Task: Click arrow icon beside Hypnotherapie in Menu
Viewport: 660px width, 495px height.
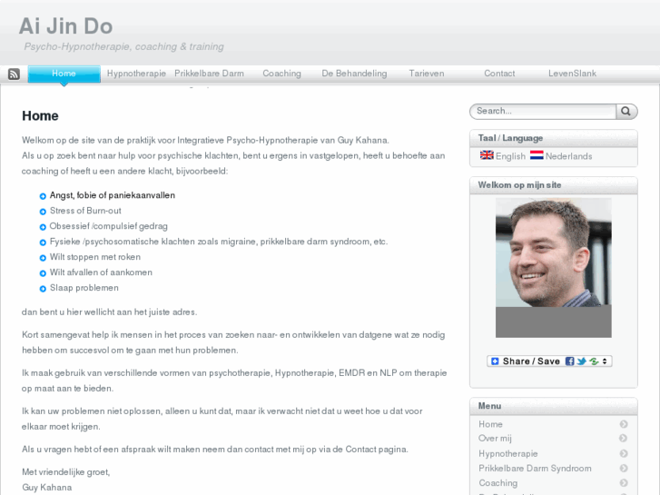Action: [x=624, y=453]
